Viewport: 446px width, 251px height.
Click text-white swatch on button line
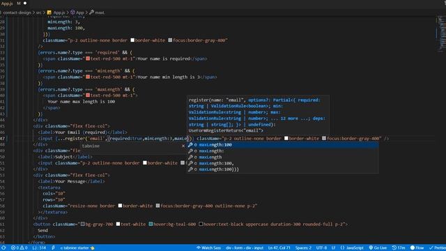pyautogui.click(x=118, y=225)
